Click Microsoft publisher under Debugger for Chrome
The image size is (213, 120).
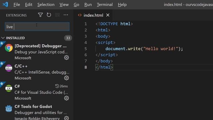pyautogui.click(x=23, y=58)
